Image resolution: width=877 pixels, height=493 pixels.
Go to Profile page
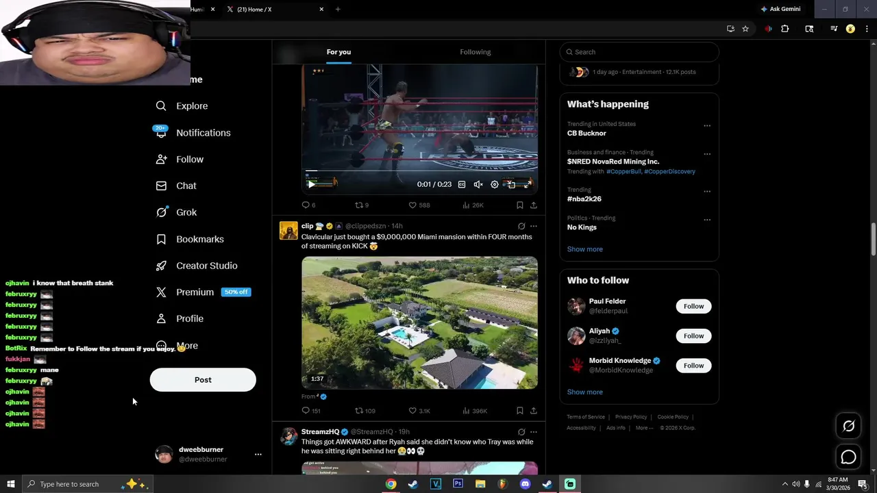pos(180,319)
